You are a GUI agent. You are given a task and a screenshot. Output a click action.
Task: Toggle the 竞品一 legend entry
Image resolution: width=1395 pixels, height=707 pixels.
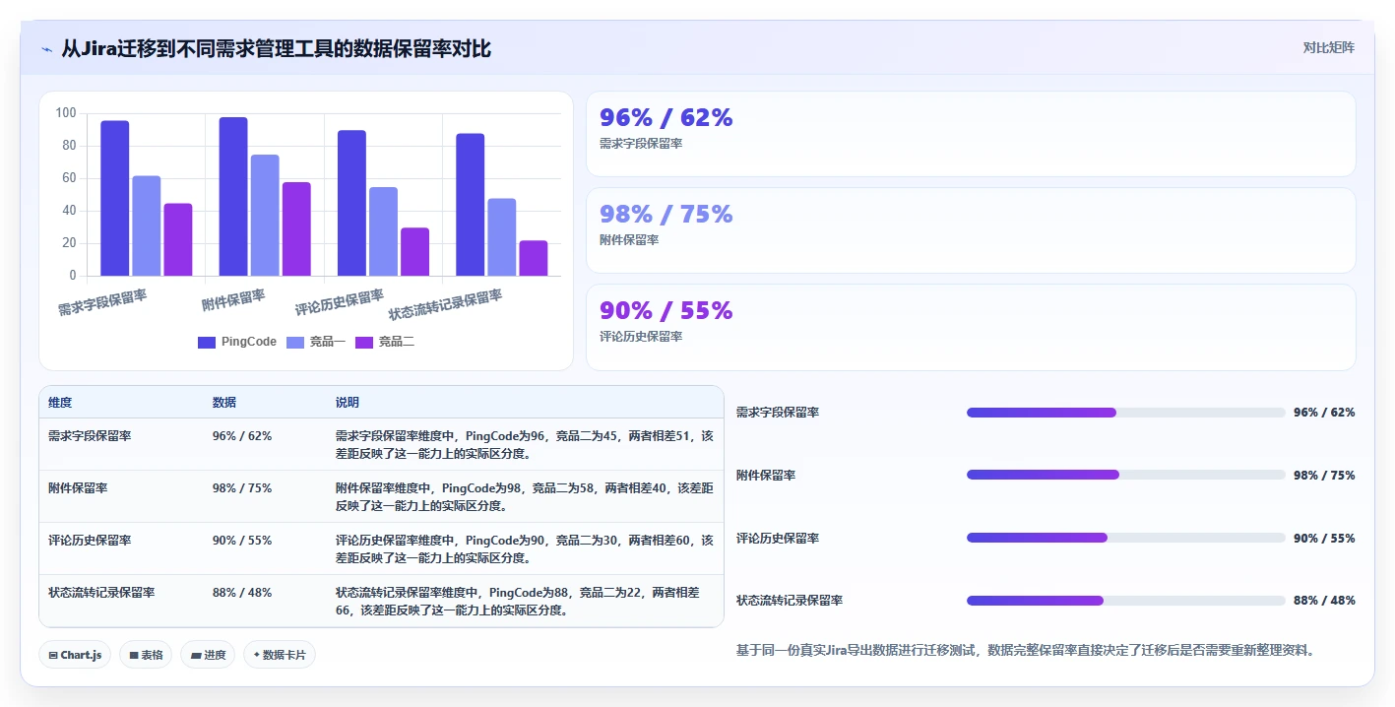click(316, 342)
